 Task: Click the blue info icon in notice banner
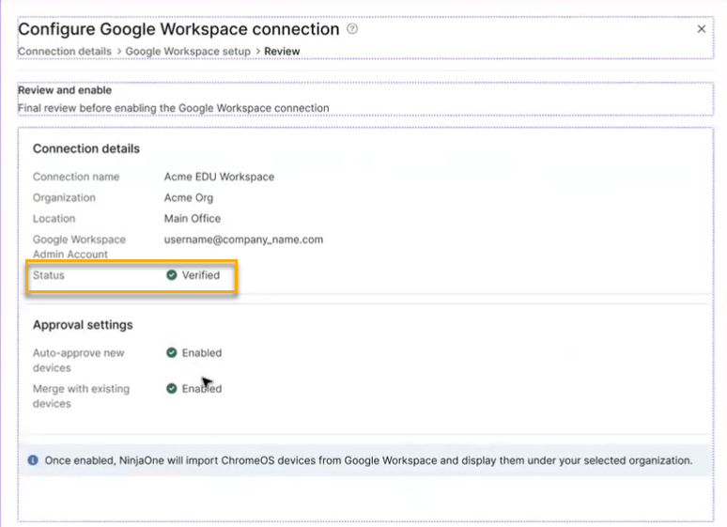[33, 460]
